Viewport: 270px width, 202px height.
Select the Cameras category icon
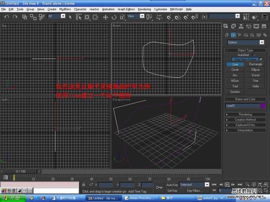tap(246, 35)
